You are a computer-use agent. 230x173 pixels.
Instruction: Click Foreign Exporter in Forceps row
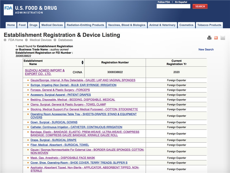177,90
